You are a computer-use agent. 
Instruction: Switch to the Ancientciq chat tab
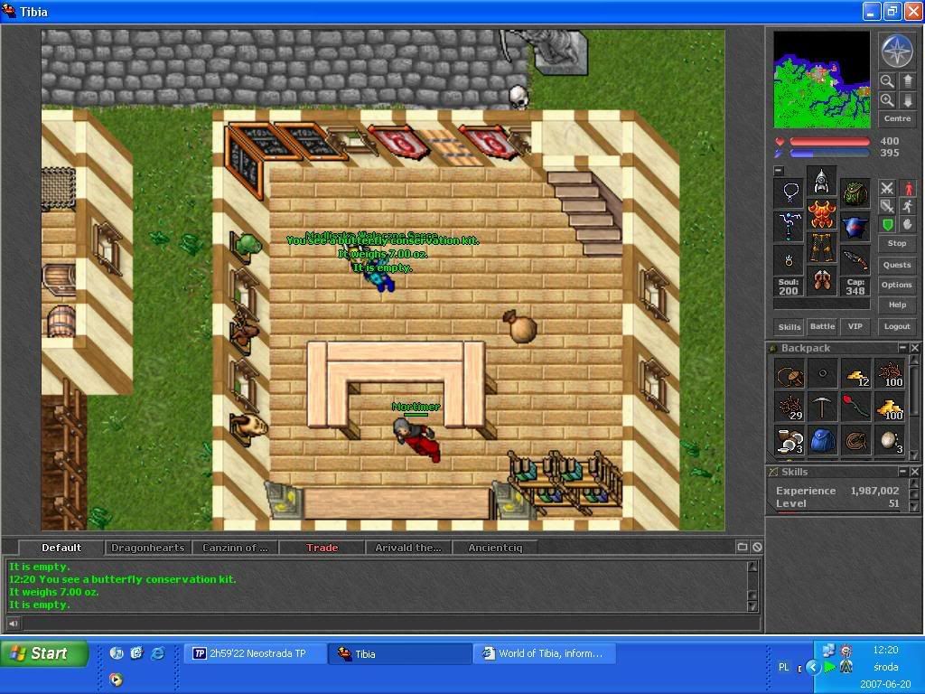pyautogui.click(x=496, y=548)
